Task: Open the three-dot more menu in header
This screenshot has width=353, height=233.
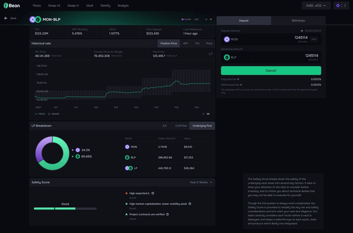Action: [x=345, y=6]
